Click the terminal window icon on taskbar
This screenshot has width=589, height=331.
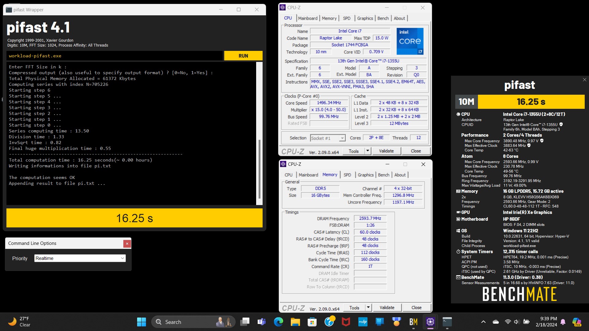(447, 322)
